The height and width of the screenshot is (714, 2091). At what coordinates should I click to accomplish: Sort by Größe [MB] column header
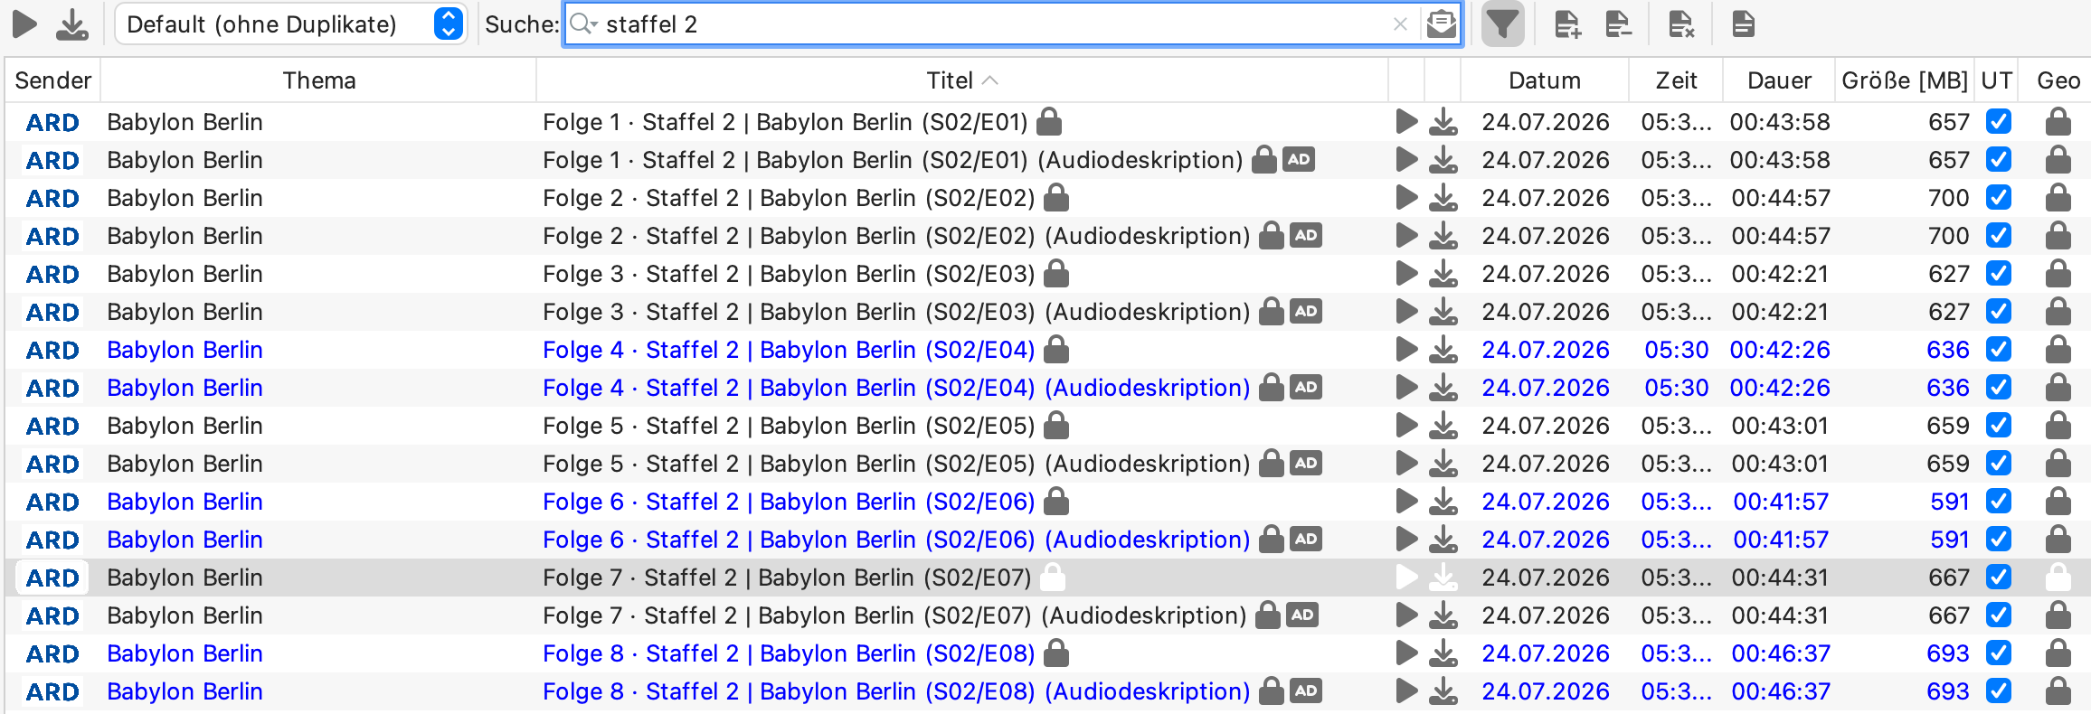click(x=1905, y=80)
